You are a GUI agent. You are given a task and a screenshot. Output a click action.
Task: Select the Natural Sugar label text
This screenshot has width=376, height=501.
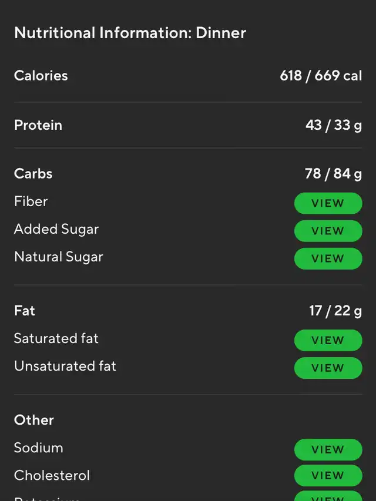point(59,257)
